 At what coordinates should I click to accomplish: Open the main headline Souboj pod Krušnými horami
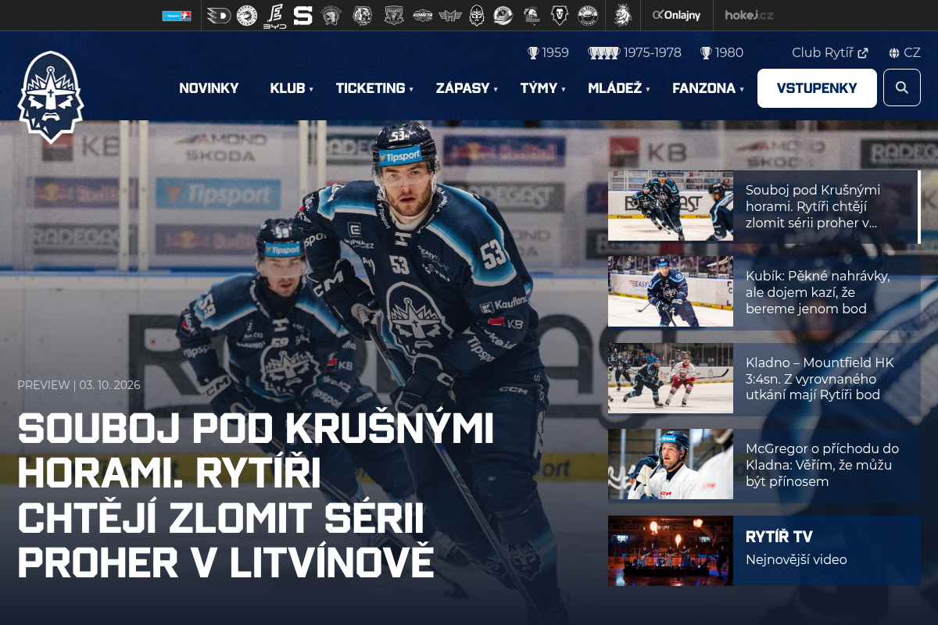(x=256, y=495)
